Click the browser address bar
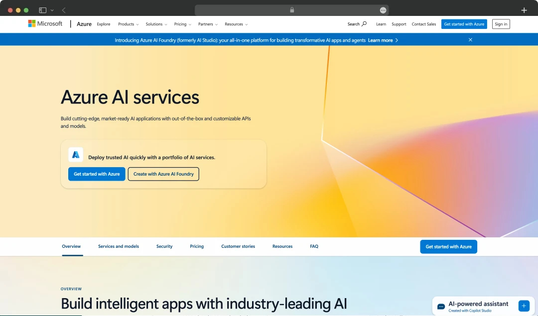The image size is (538, 316). pos(292,9)
